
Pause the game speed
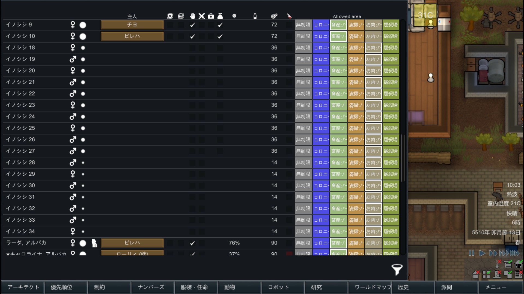point(471,253)
